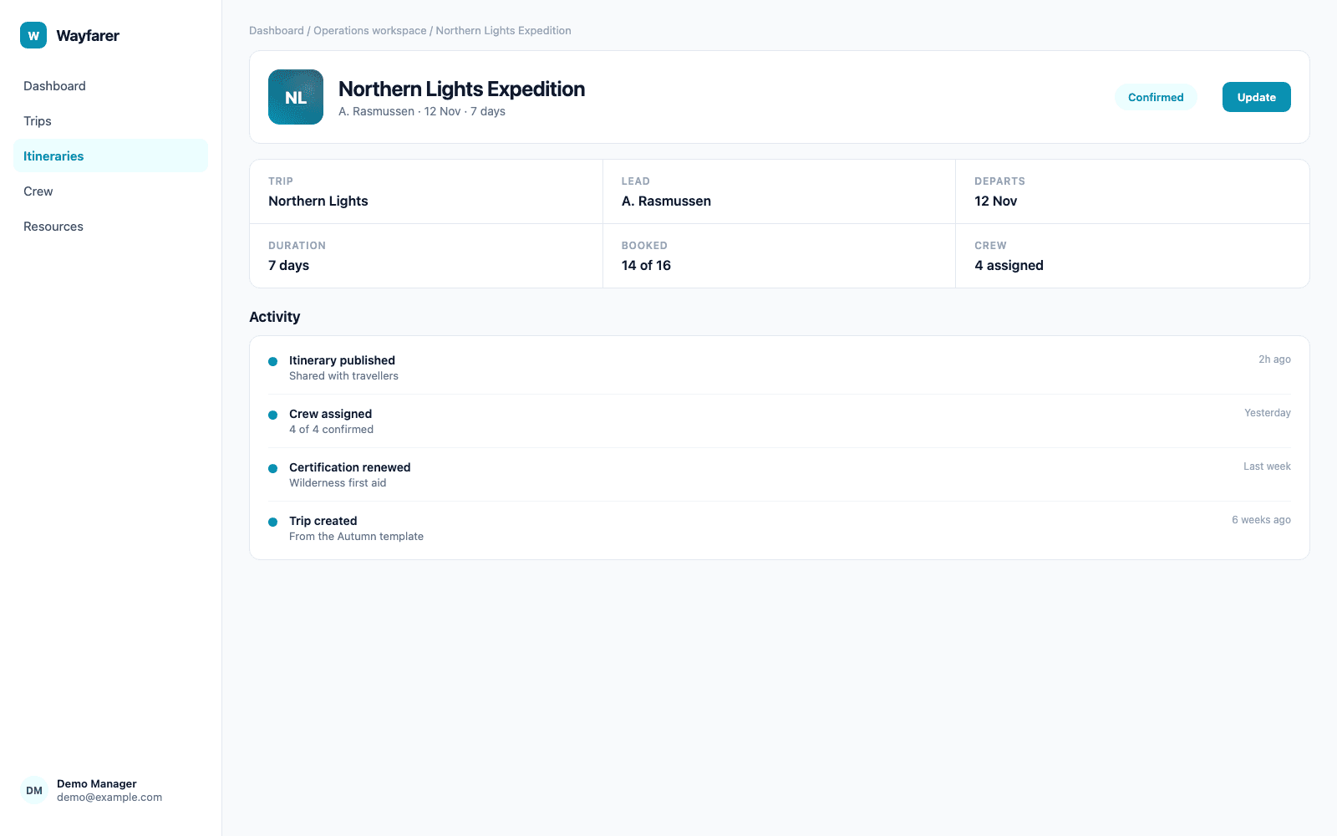
Task: Click the NL expedition avatar tile
Action: (296, 97)
